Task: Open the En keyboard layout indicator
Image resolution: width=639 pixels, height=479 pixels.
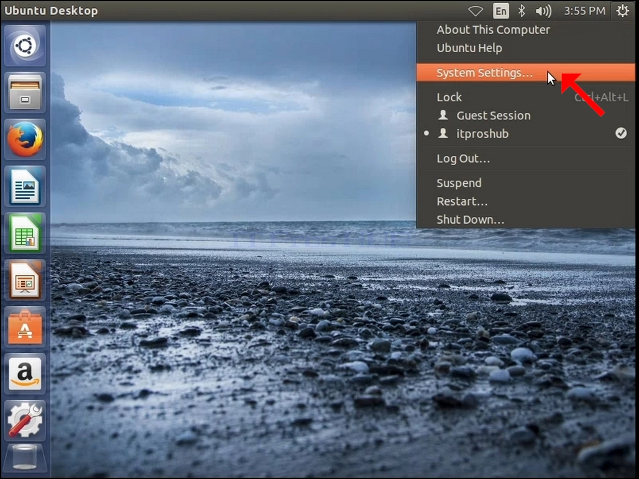Action: tap(501, 11)
